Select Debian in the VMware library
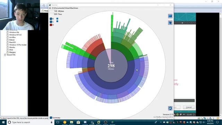 pyautogui.click(x=12, y=40)
